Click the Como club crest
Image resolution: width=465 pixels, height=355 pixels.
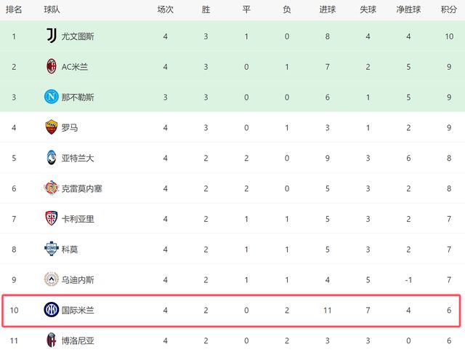coord(50,250)
